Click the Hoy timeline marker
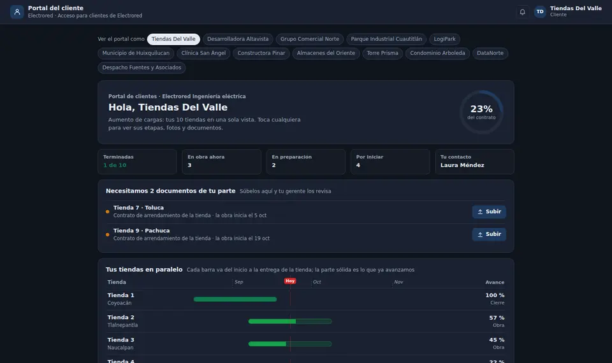The height and width of the screenshot is (363, 612). pyautogui.click(x=290, y=281)
